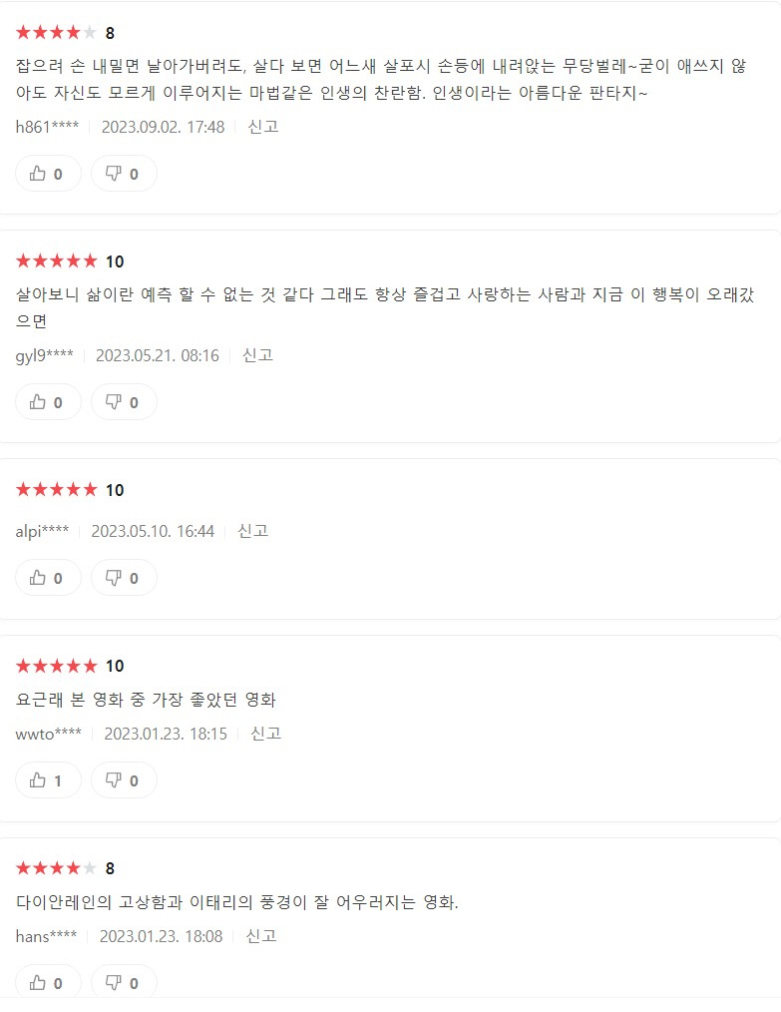The height and width of the screenshot is (1012, 781).
Task: Report the wwto**** review
Action: pos(265,734)
